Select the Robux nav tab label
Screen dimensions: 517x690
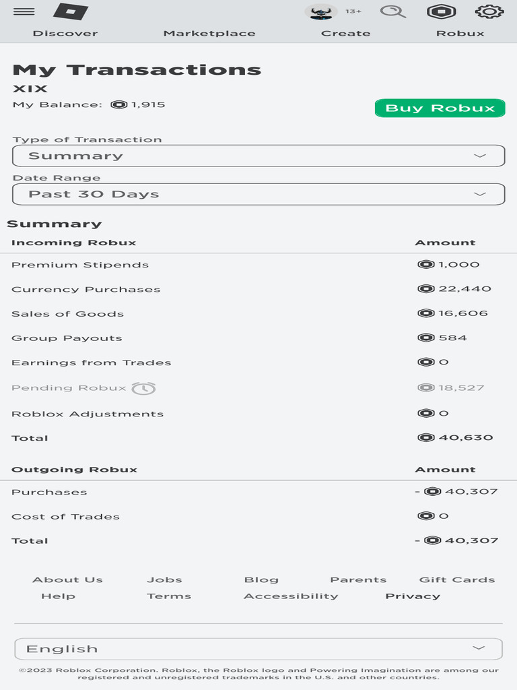pyautogui.click(x=460, y=33)
